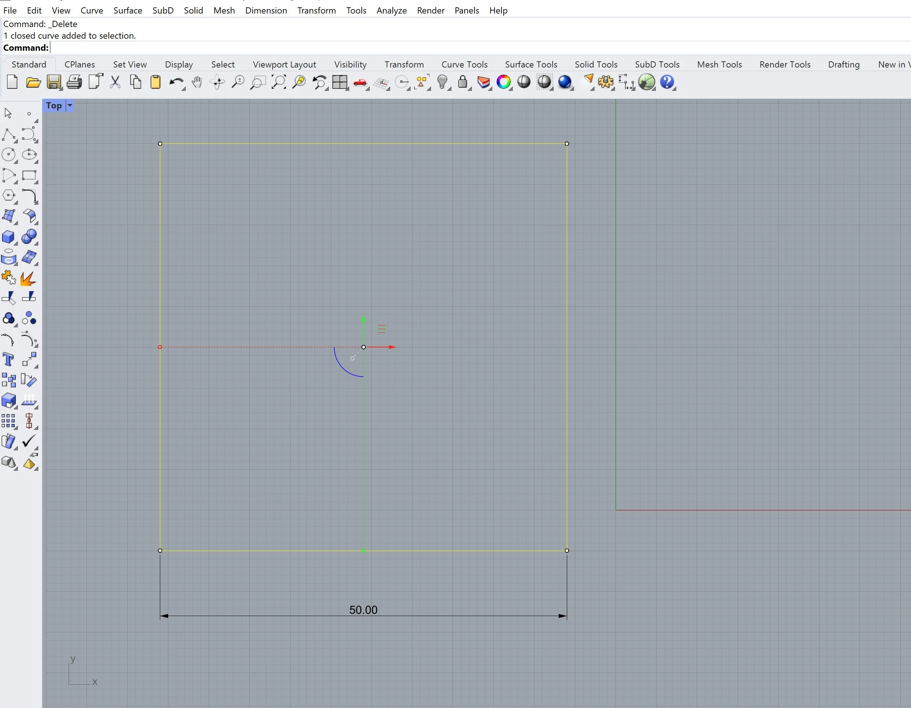Toggle the Hide objects lightbulb icon
Viewport: 911px width, 708px height.
point(442,82)
